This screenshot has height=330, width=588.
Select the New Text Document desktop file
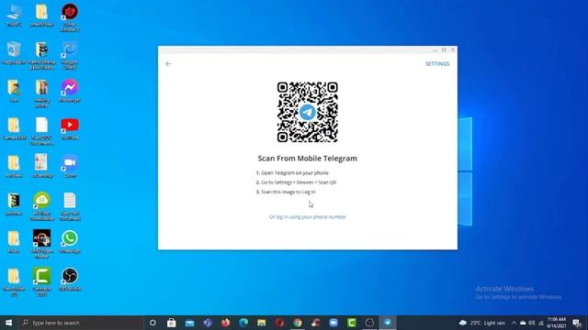[70, 206]
